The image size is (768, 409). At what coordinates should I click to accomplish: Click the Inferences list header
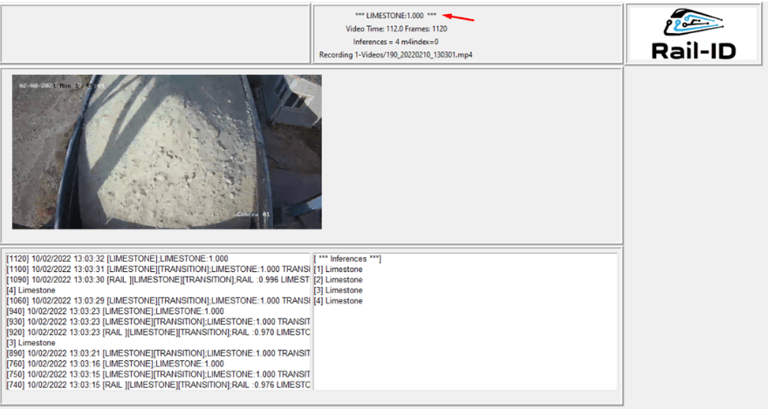[347, 259]
